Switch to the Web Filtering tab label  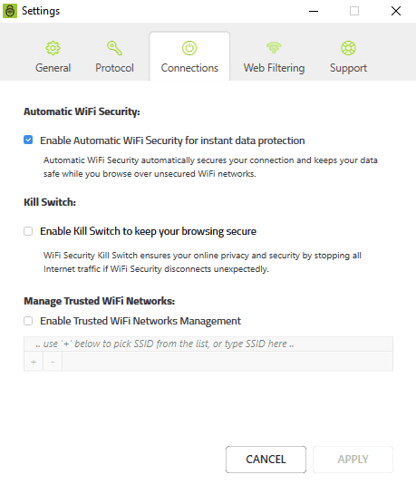point(274,68)
